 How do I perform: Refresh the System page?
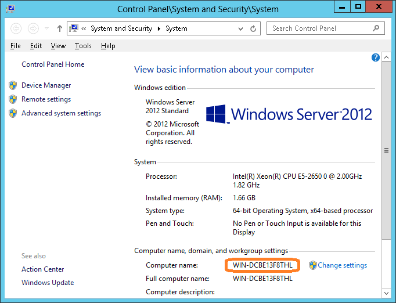[253, 29]
